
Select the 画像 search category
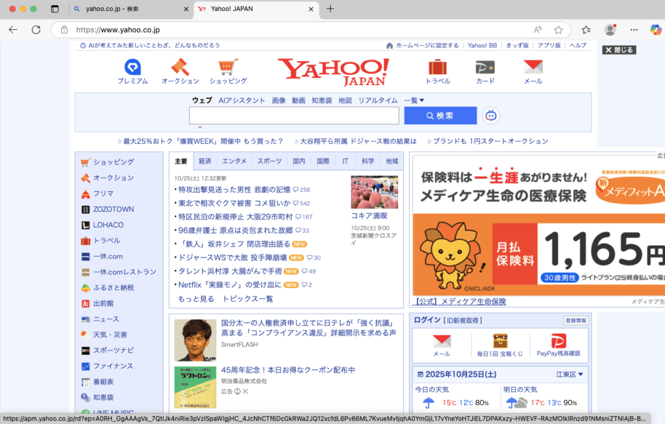(279, 100)
